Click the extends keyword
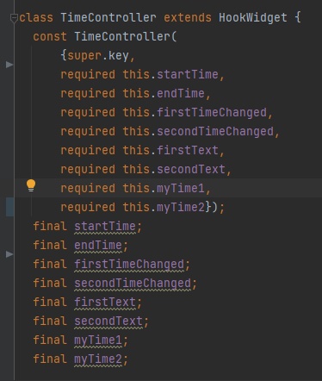This screenshot has height=381, width=322. coord(188,18)
